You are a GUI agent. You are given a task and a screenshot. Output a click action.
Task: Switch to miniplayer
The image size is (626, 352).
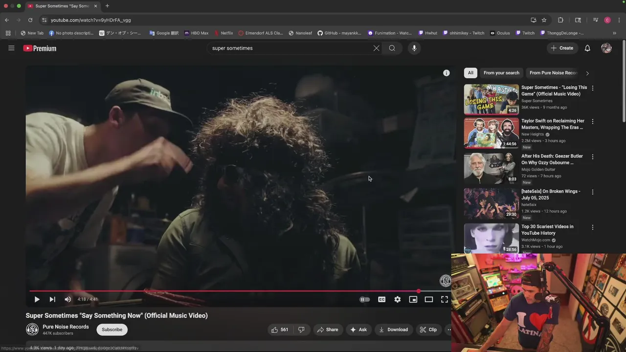tap(413, 299)
